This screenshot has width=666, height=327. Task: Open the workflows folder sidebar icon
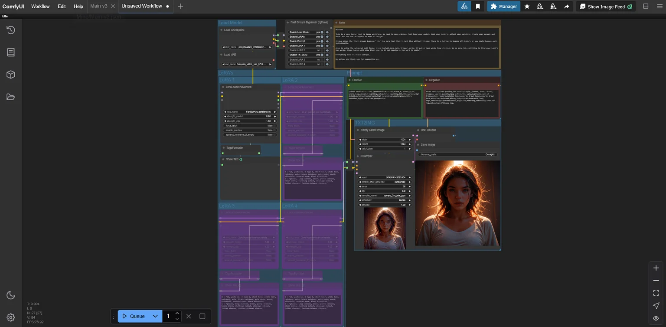[x=11, y=97]
